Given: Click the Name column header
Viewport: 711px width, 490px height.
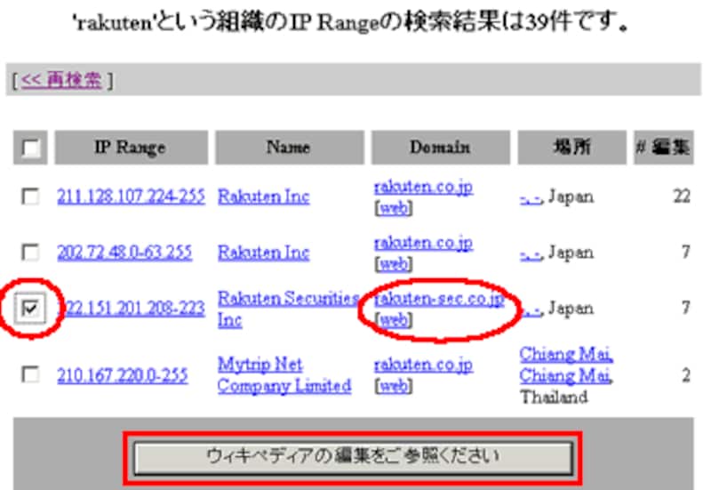Looking at the screenshot, I should click(290, 147).
